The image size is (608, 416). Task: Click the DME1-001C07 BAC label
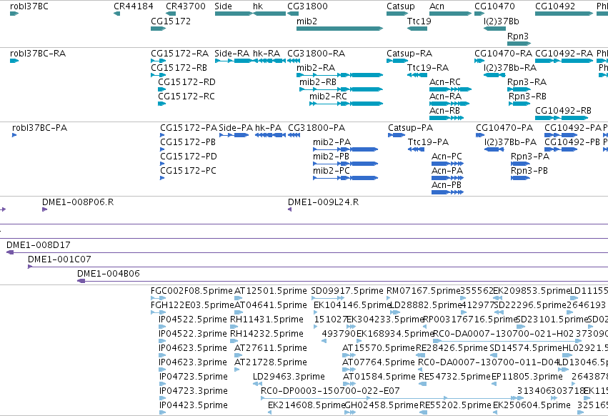(59, 259)
